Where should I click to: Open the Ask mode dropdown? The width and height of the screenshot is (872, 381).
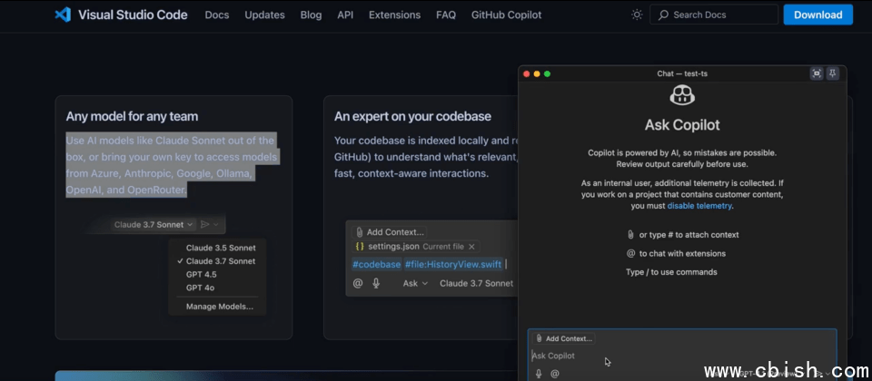tap(415, 283)
